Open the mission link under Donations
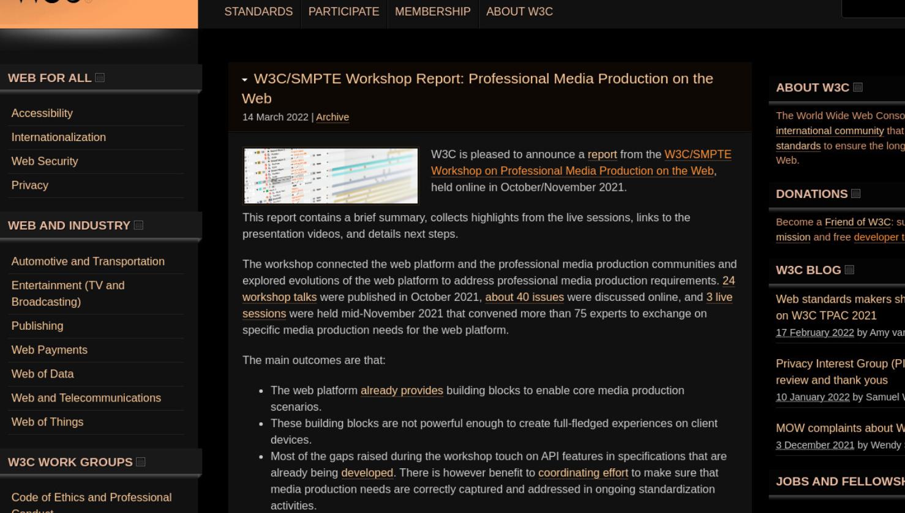905x513 pixels. (793, 237)
